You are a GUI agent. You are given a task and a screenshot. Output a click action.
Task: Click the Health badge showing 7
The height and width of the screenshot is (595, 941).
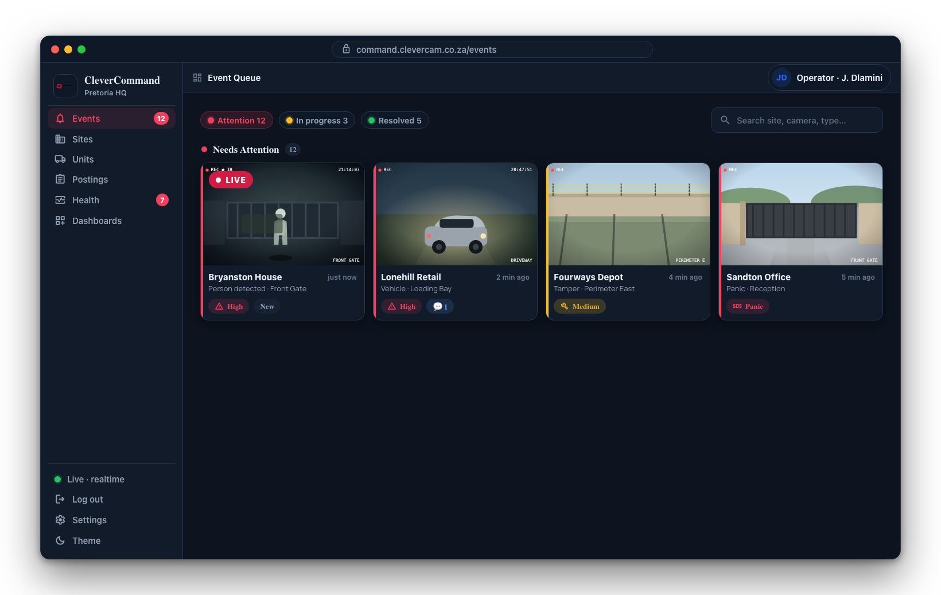point(162,200)
